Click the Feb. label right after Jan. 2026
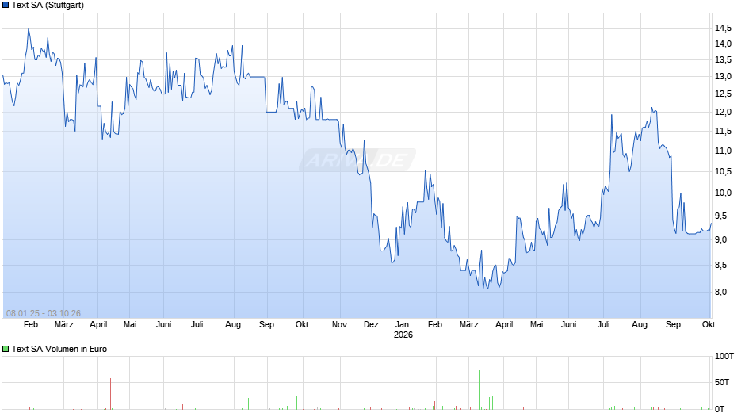This screenshot has height=417, width=745. 436,325
